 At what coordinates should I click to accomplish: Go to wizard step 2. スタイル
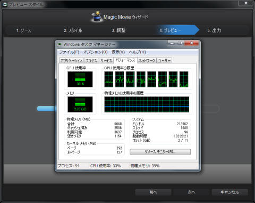[x=73, y=30]
